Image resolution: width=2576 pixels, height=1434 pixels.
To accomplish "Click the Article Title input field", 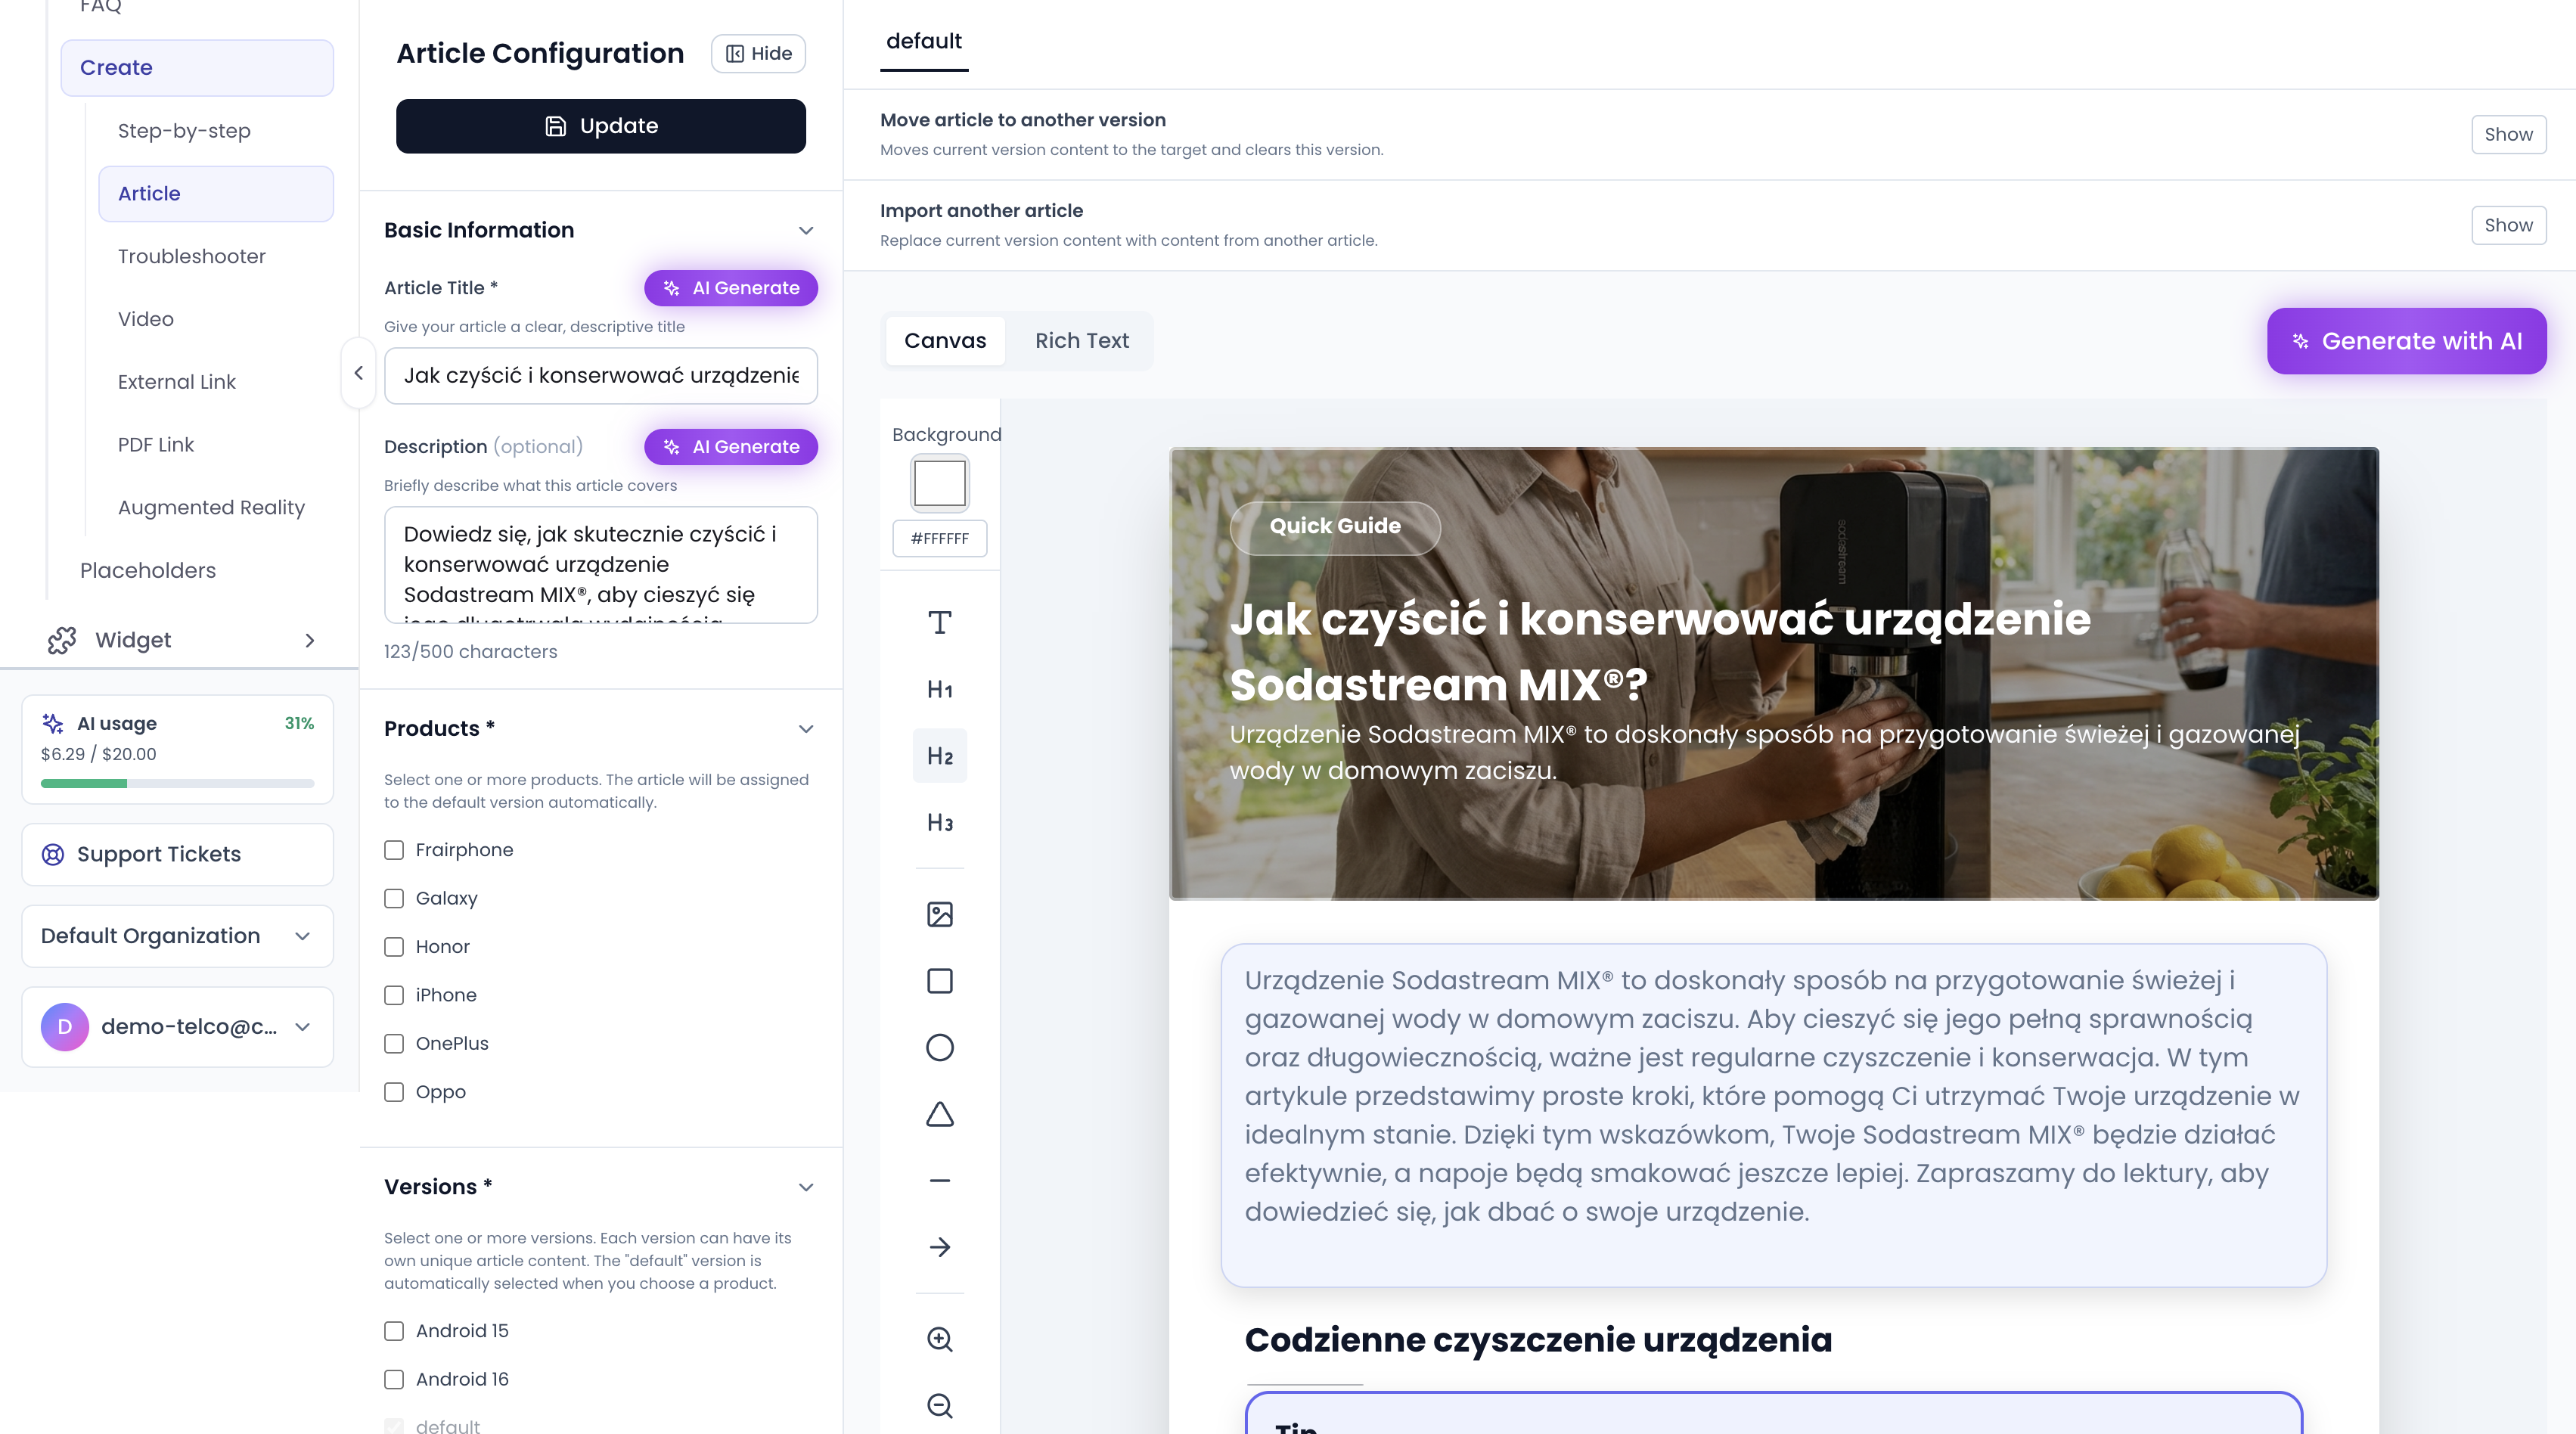I will [x=600, y=376].
